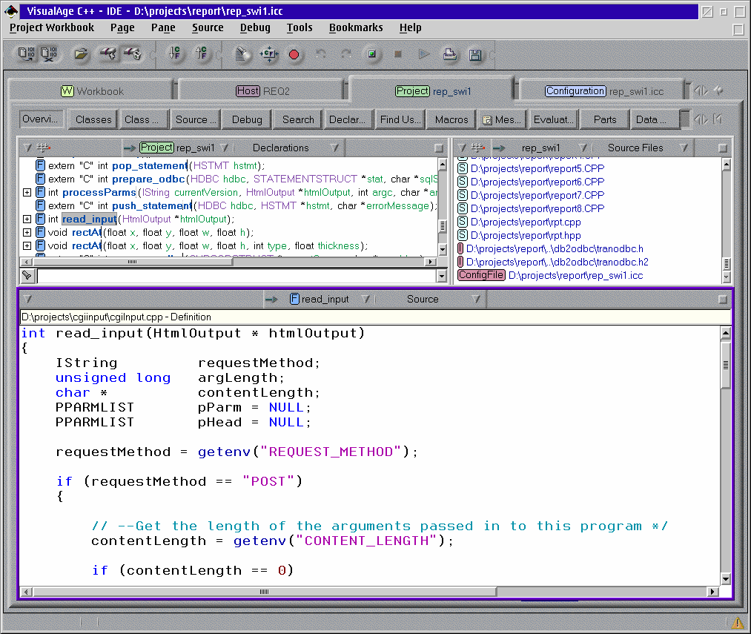Click the warning triangle in the status bar
The width and height of the screenshot is (751, 634).
coord(738,622)
